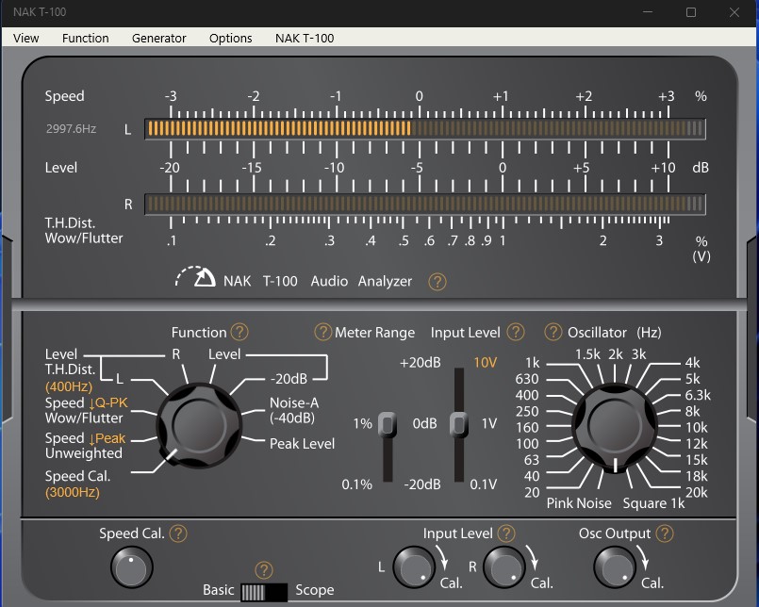759x607 pixels.
Task: Choose Pink Noise oscillator output
Action: pyautogui.click(x=579, y=503)
